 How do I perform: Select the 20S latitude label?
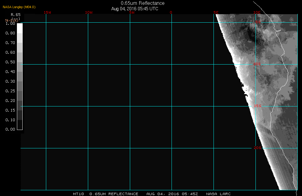click(x=257, y=148)
